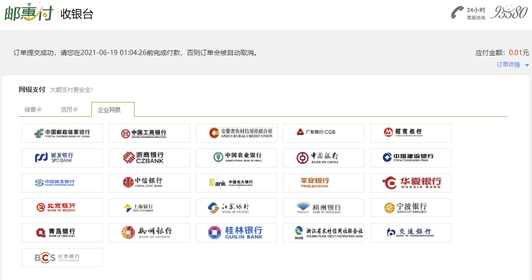Select the ICBC 中国工商银行 payment option
The height and width of the screenshot is (280, 532).
(x=148, y=133)
